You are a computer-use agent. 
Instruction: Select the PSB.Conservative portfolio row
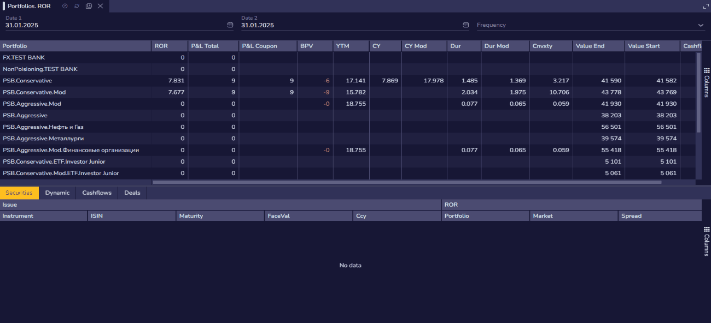[x=27, y=81]
